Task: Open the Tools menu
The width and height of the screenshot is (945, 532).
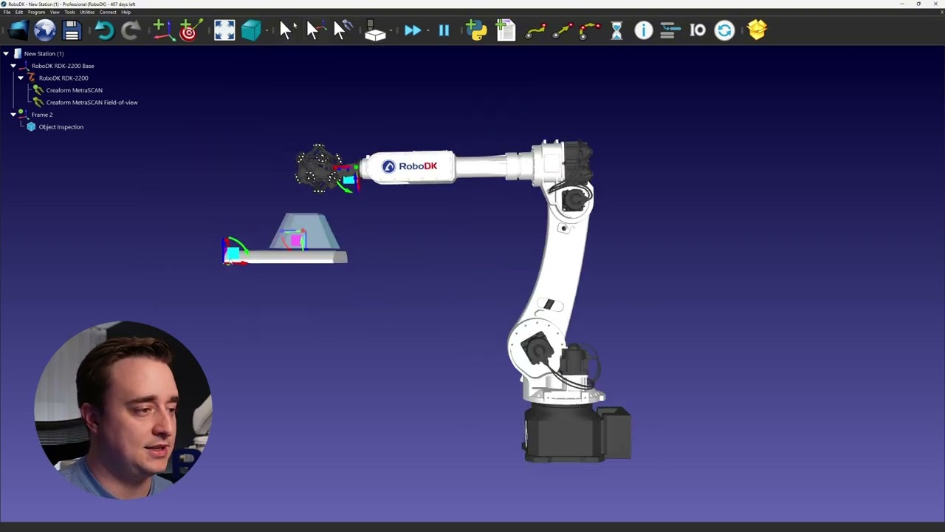Action: click(69, 12)
